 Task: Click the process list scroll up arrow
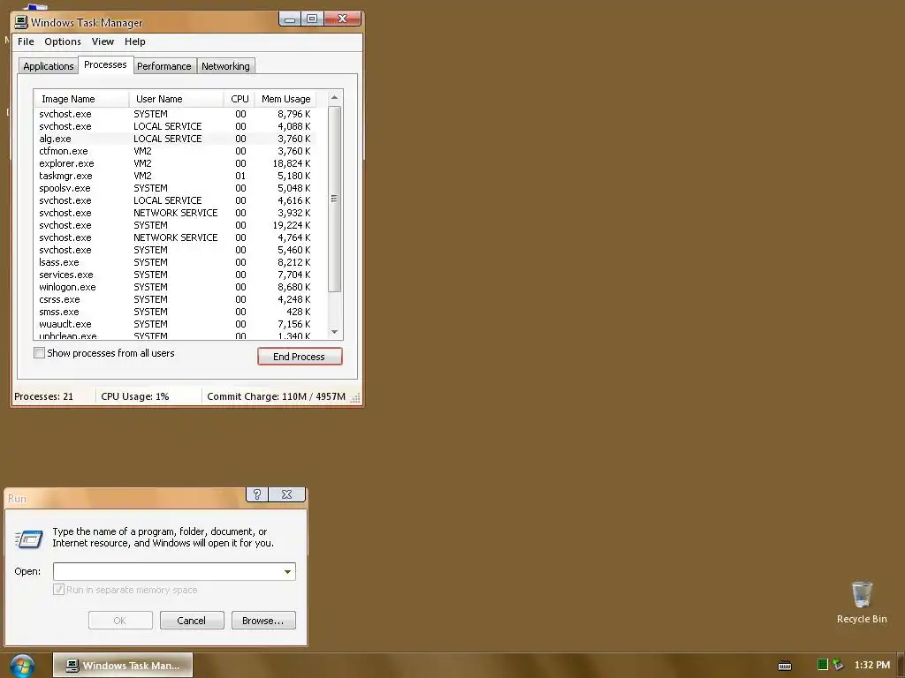334,98
